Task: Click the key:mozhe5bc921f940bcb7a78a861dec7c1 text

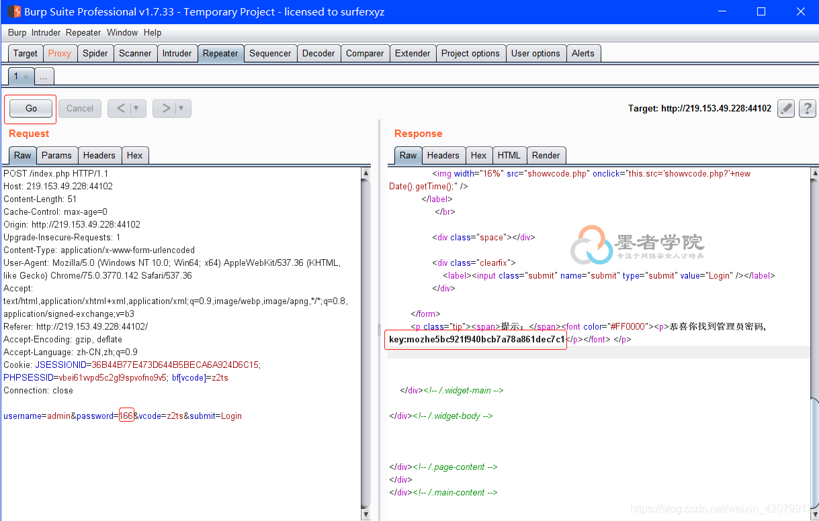Action: (x=477, y=339)
